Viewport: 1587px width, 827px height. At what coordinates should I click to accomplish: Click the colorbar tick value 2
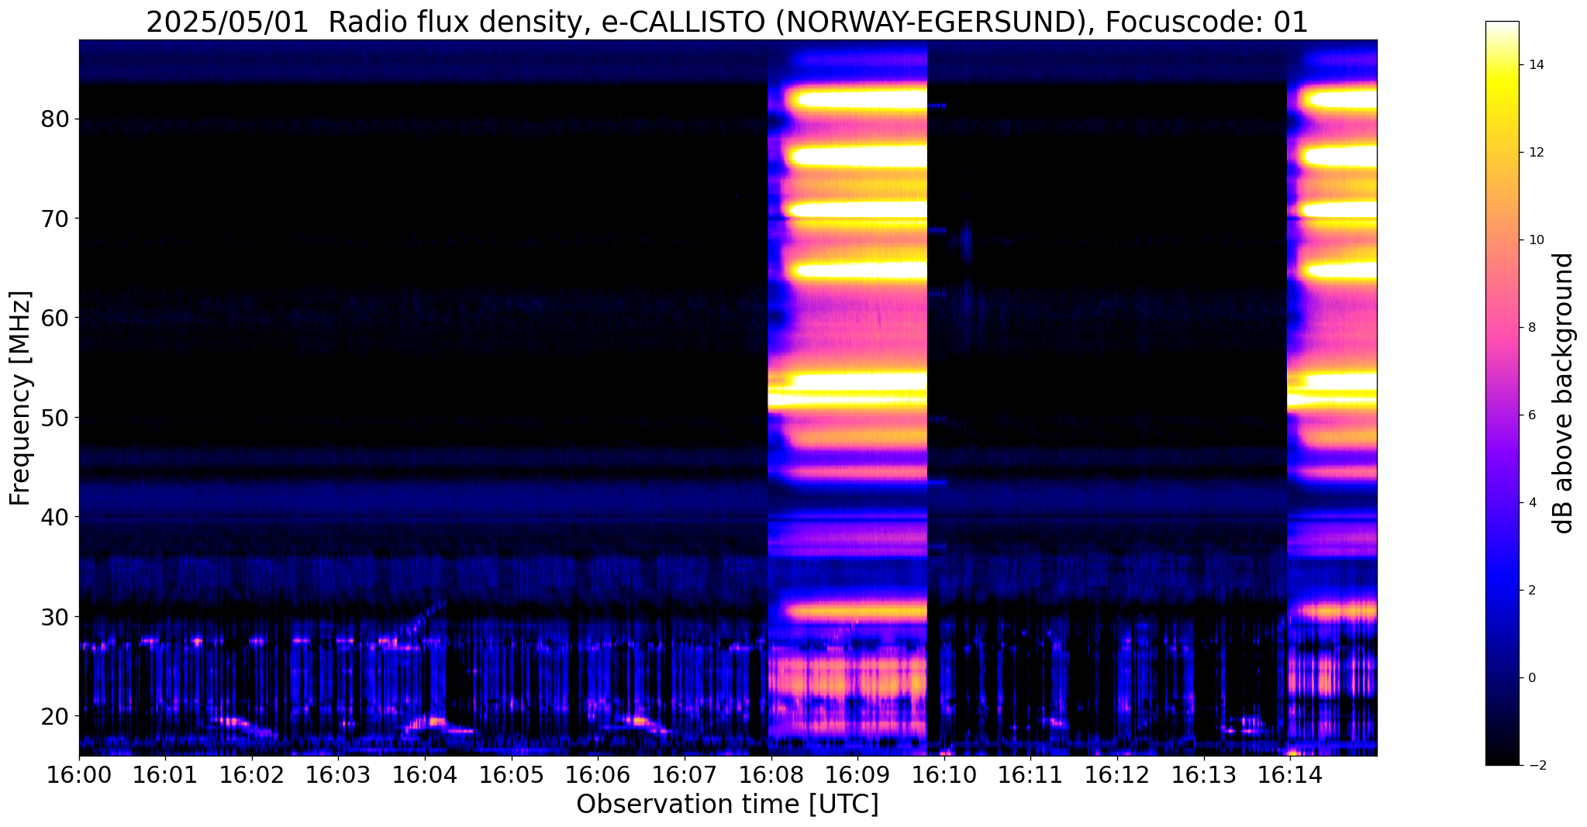click(1531, 591)
